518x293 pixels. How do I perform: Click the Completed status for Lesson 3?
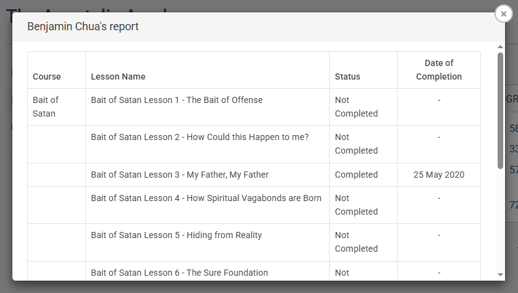tap(356, 175)
